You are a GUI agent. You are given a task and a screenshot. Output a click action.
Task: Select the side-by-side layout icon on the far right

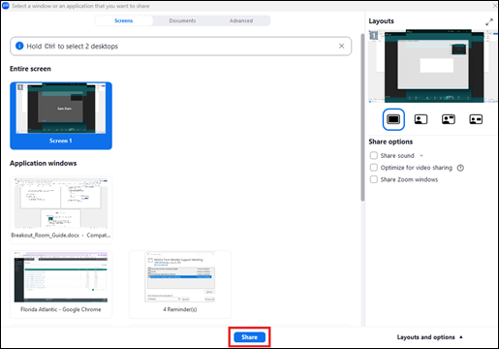[476, 119]
